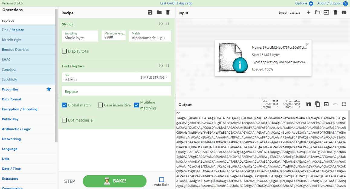The width and height of the screenshot is (350, 189).
Task: Open About / Support link
Action: coord(329,3)
